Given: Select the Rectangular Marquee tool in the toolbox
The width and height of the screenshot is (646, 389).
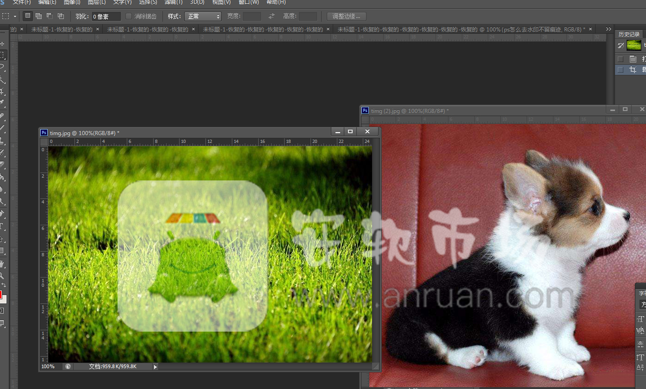Looking at the screenshot, I should 2,55.
